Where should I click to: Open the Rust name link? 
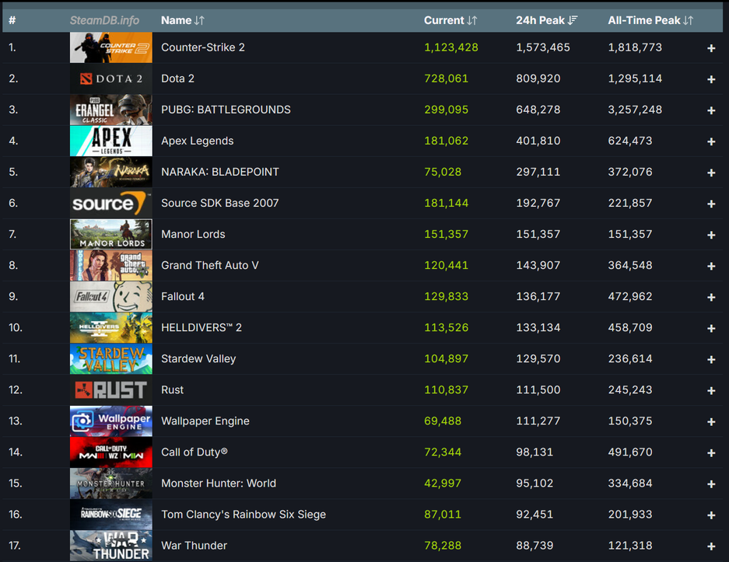(172, 389)
